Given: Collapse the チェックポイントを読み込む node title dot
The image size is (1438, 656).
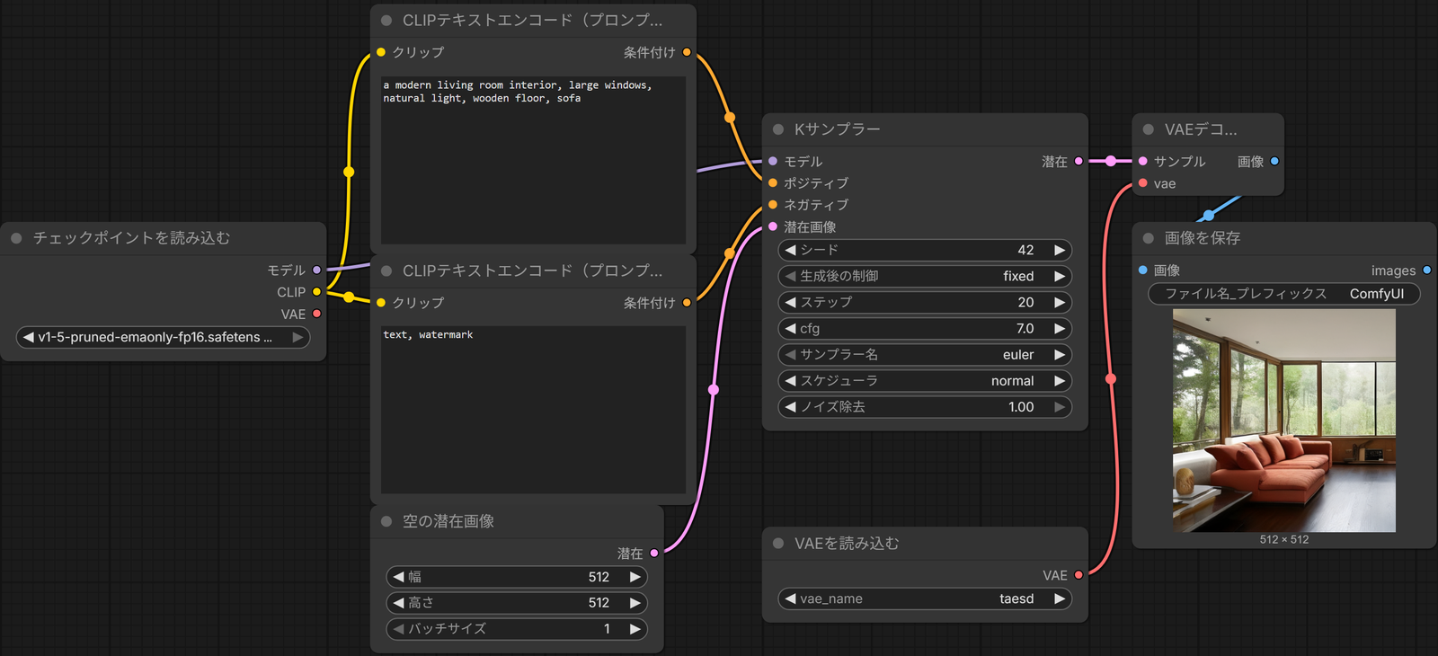Looking at the screenshot, I should tap(16, 238).
